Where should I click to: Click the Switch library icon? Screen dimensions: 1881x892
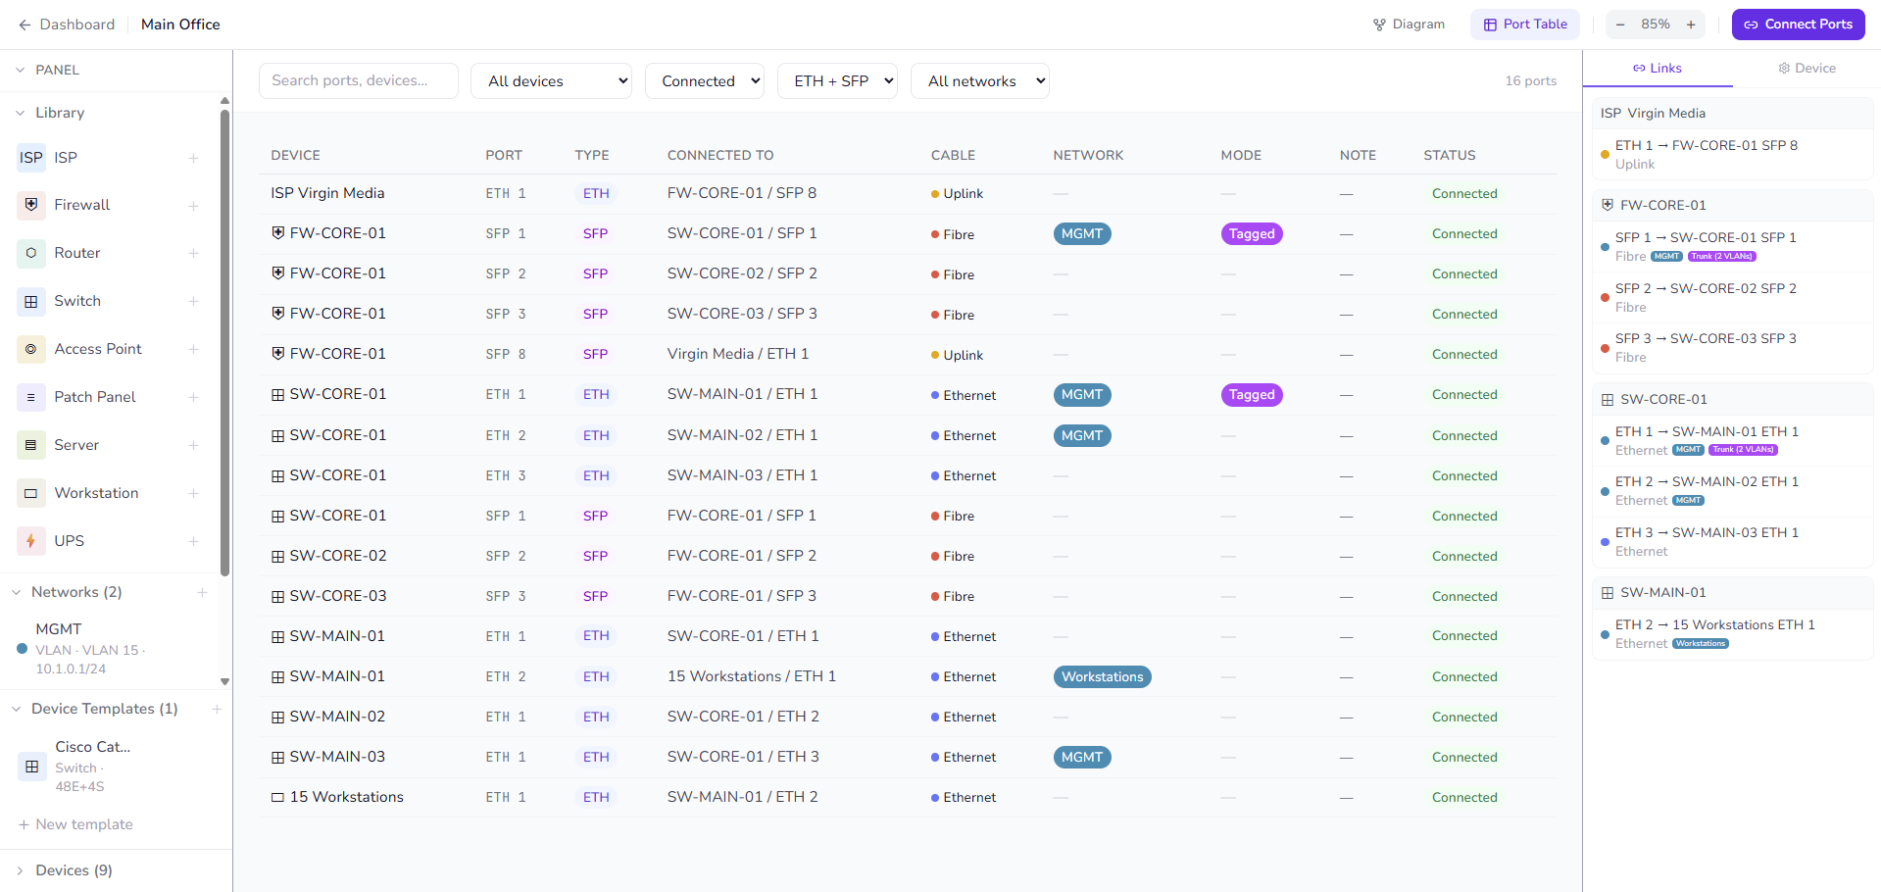point(31,302)
